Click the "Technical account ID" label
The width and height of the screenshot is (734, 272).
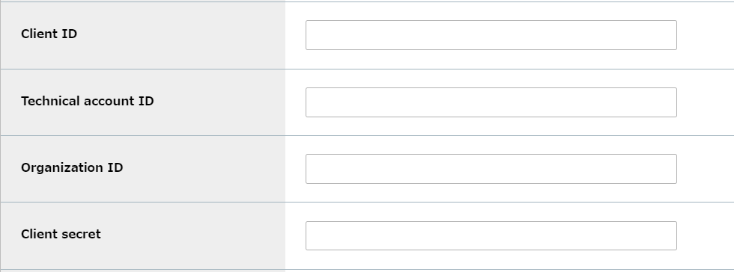click(x=88, y=101)
